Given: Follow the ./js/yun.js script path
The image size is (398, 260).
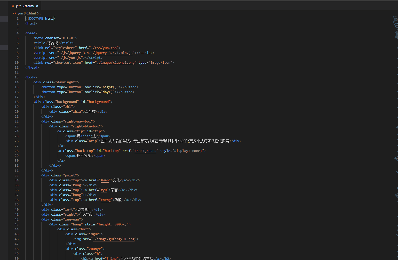Looking at the screenshot, I should tap(70, 58).
